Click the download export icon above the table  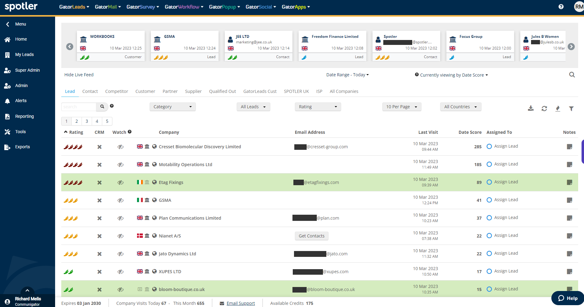pos(531,108)
